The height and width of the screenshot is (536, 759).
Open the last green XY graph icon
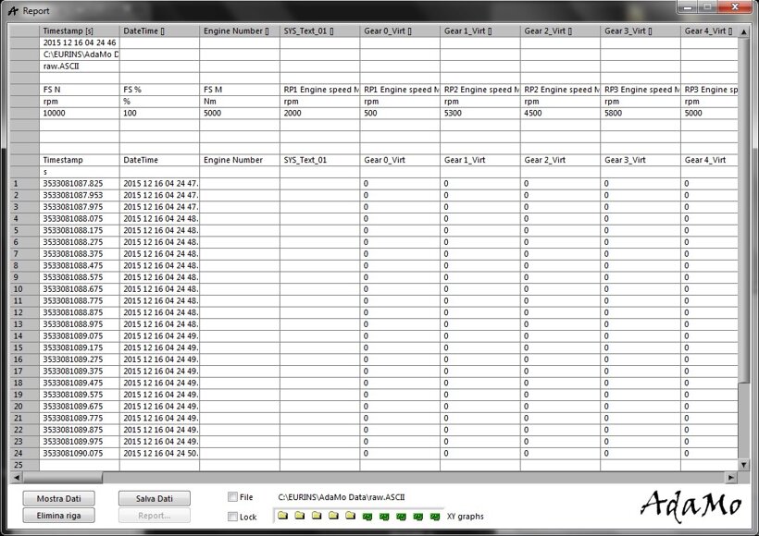[x=434, y=516]
